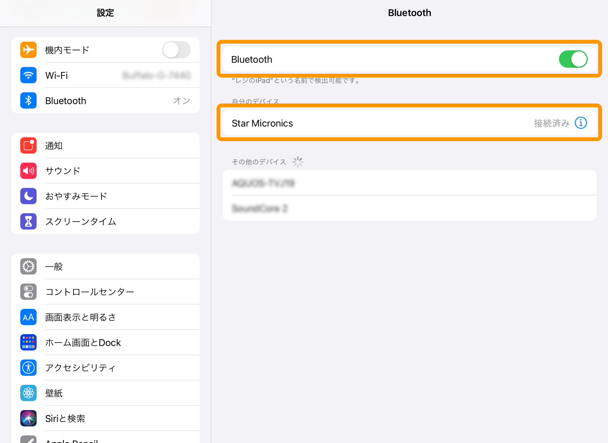This screenshot has height=443, width=608.
Task: Tap the Screen Time hourglass icon
Action: (28, 221)
